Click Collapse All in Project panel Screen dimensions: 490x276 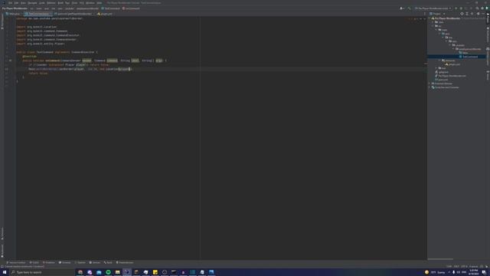pyautogui.click(x=472, y=14)
